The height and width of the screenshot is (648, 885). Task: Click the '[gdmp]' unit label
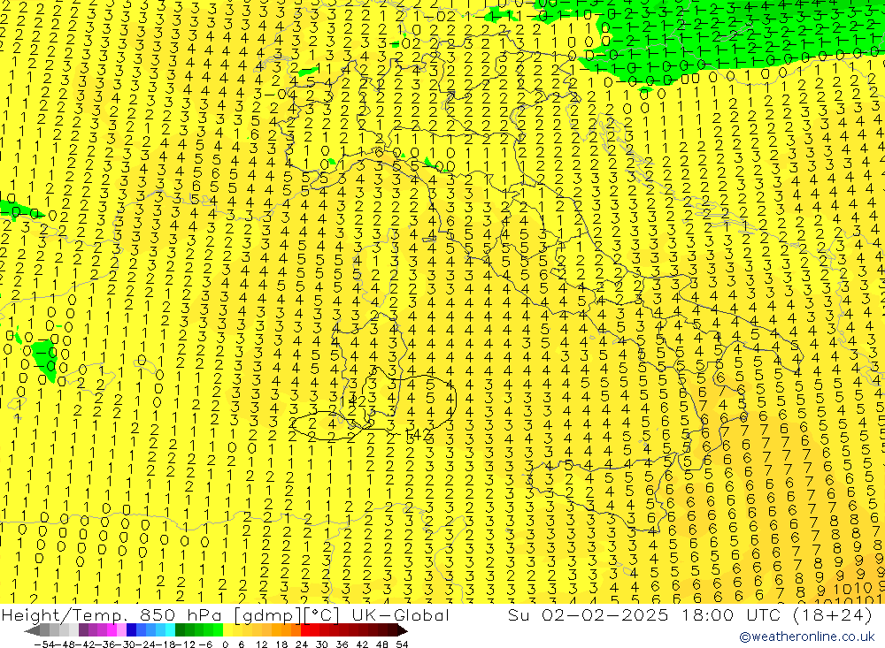point(269,614)
